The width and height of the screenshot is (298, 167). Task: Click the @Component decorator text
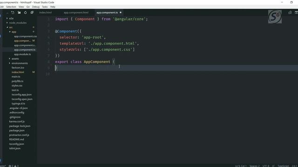66,31
